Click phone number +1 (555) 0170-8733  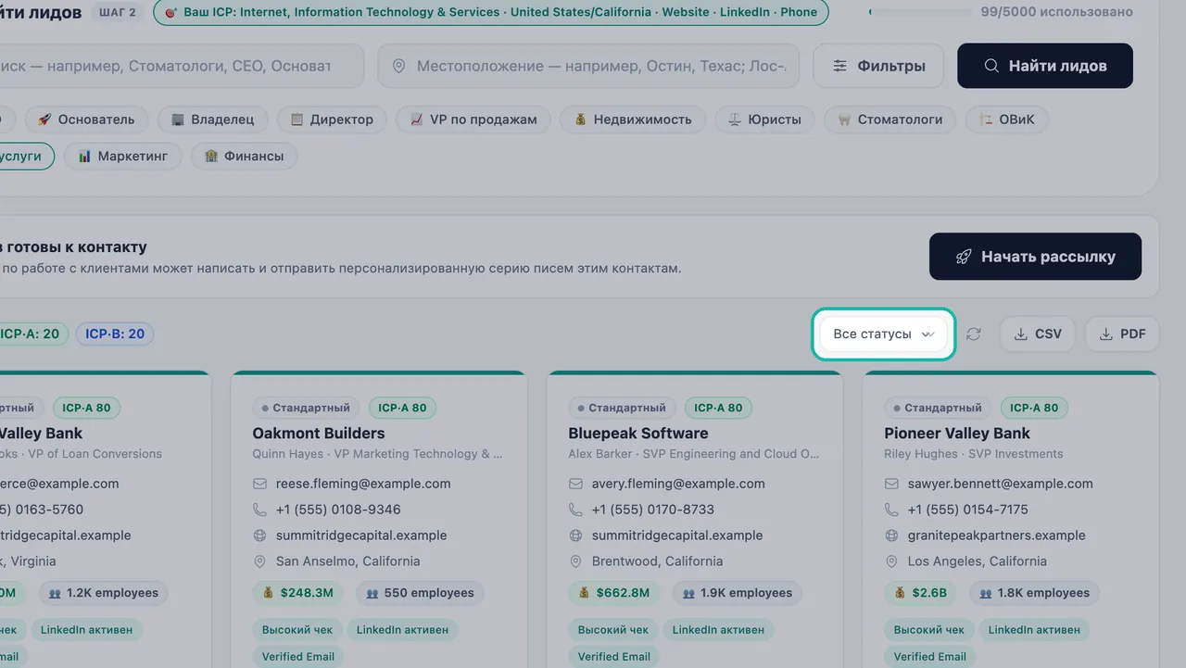653,510
